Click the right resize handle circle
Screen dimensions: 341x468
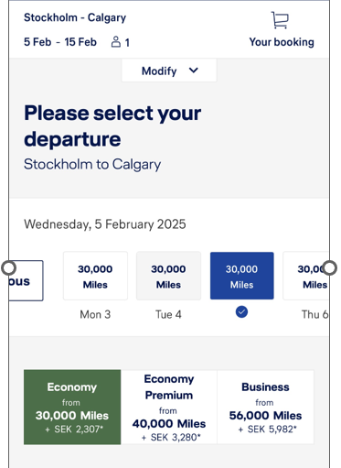(330, 267)
